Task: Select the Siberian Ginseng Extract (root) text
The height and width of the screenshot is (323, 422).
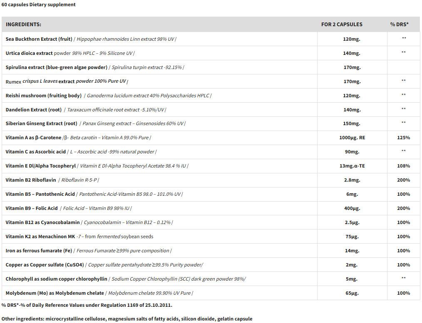Action: pyautogui.click(x=41, y=123)
